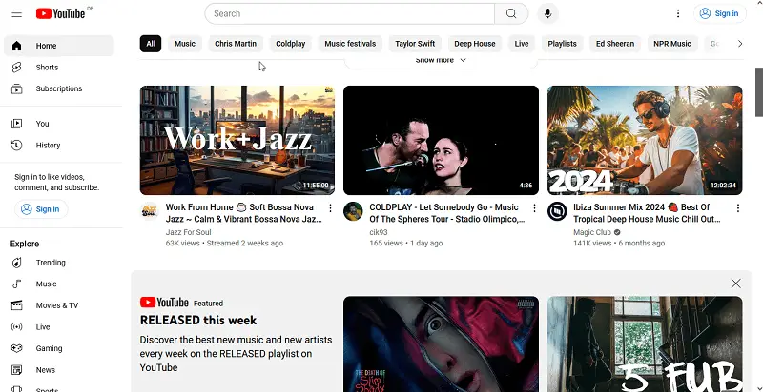Click the News icon in Explore

point(16,370)
